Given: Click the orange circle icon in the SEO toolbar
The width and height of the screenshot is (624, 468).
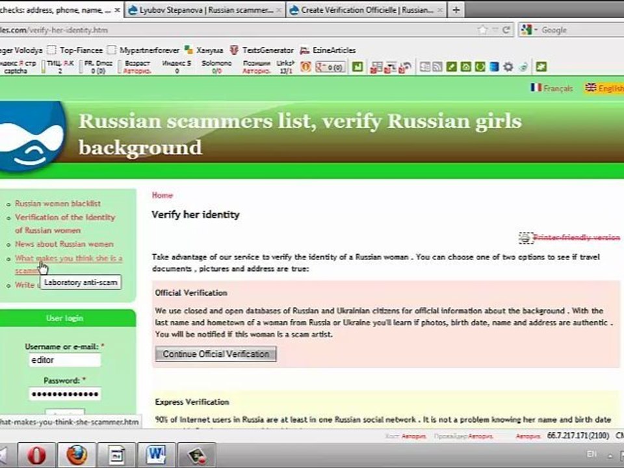Looking at the screenshot, I should pyautogui.click(x=305, y=67).
